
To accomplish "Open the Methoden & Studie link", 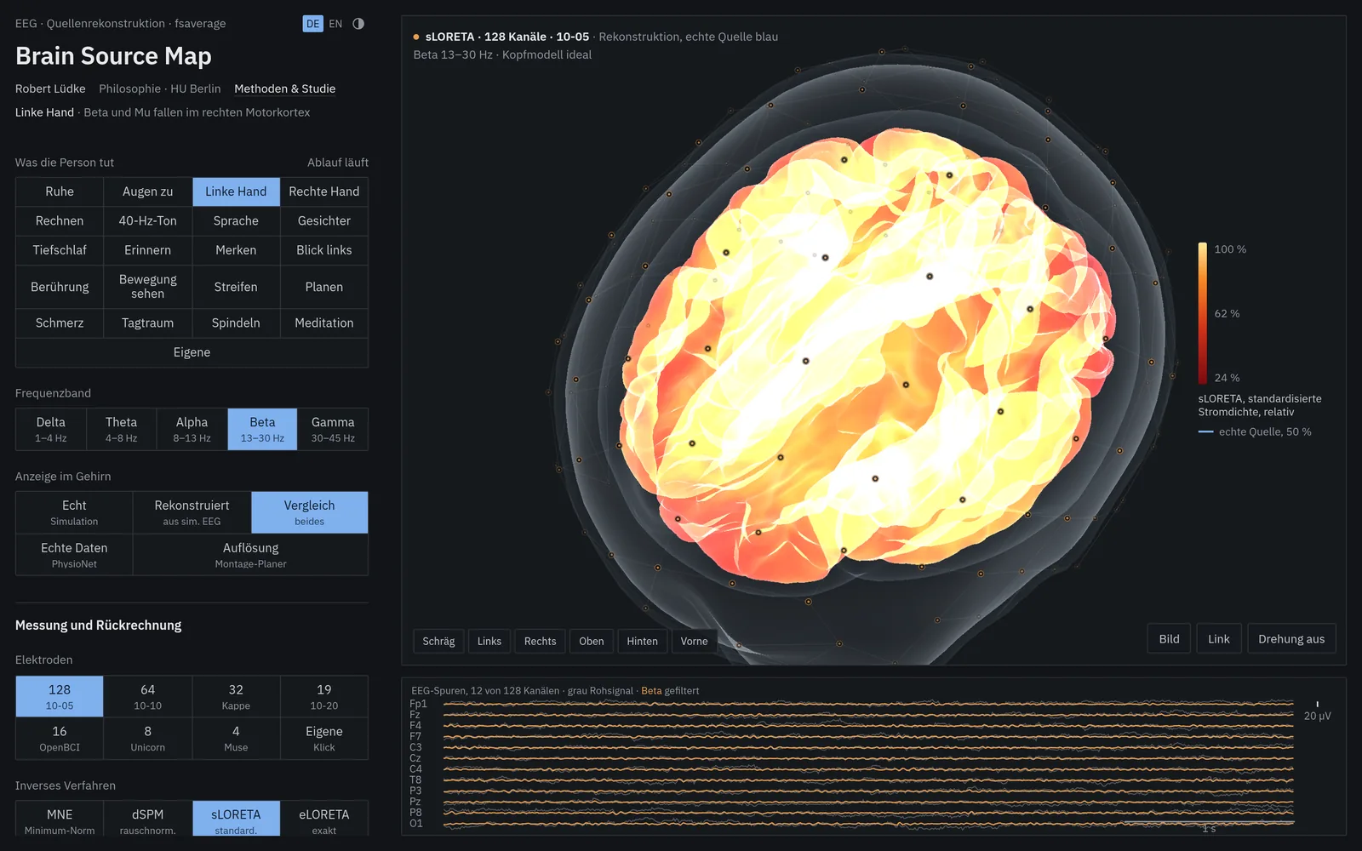I will [x=285, y=89].
